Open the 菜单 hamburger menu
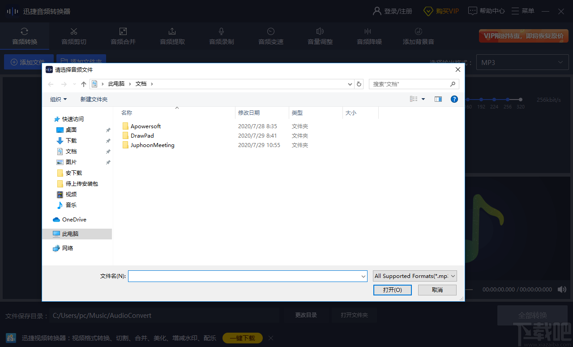The height and width of the screenshot is (347, 573). coord(523,11)
